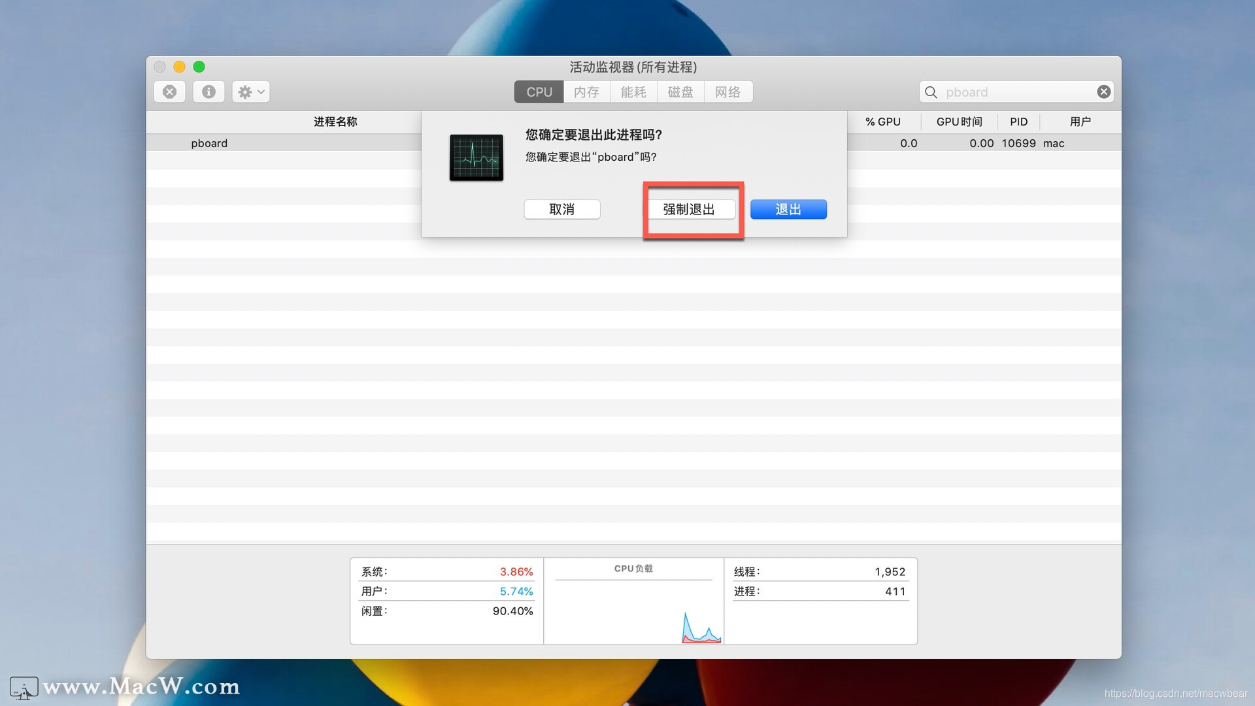
Task: Select the 网络 (Network) tab
Action: [728, 92]
